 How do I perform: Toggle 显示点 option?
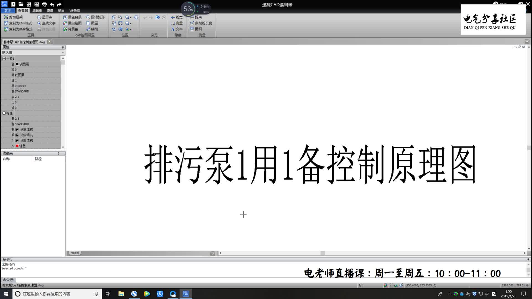[x=45, y=17]
